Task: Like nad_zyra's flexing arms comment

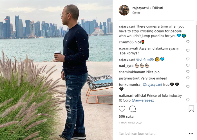Action: [188, 65]
